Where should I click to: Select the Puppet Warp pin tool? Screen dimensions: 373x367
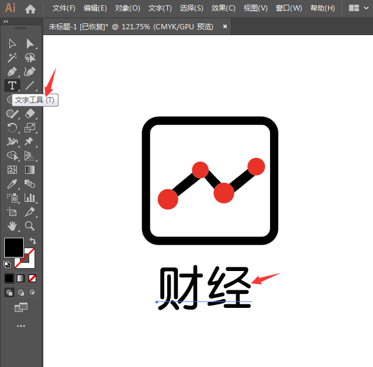click(30, 142)
